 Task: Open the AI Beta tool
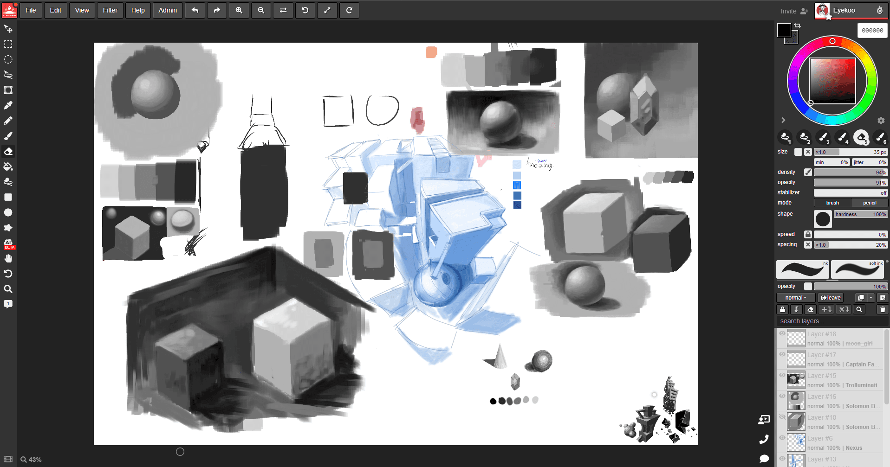point(9,244)
